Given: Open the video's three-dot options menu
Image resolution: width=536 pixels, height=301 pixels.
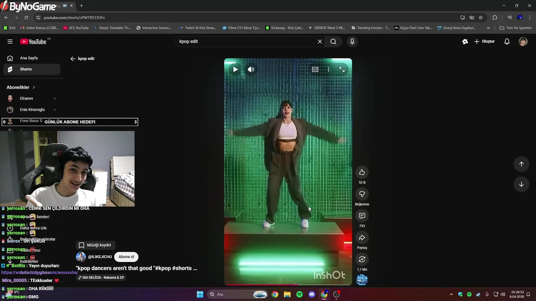Looking at the screenshot, I should (328, 69).
